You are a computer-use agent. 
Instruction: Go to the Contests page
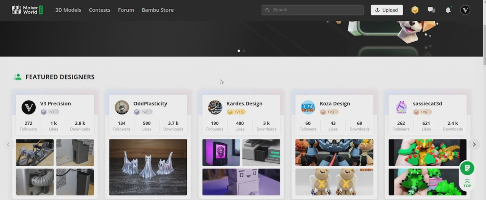[x=99, y=10]
